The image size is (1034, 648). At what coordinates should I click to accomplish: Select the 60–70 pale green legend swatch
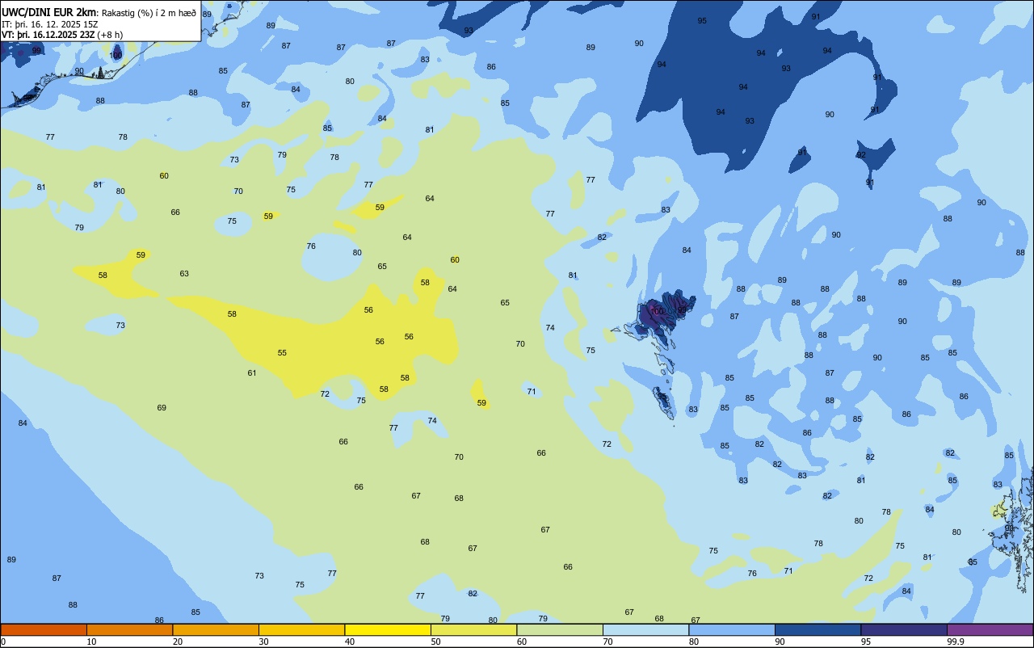click(x=560, y=629)
